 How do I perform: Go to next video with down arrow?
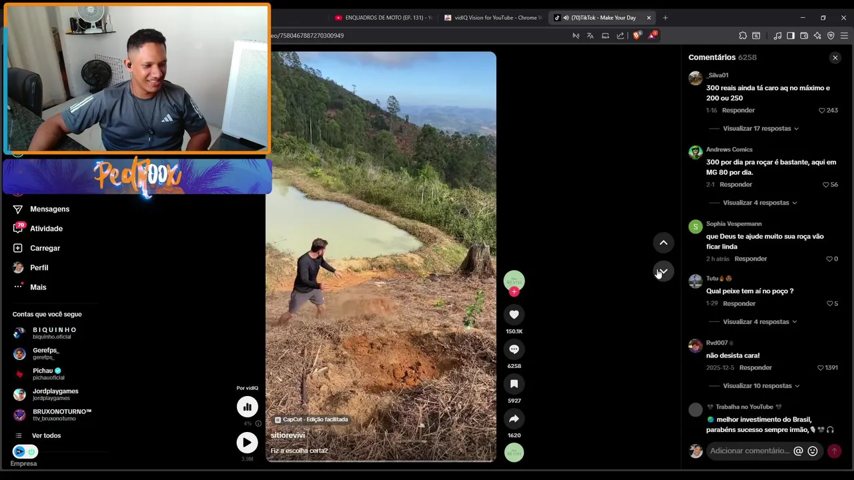[x=663, y=271]
